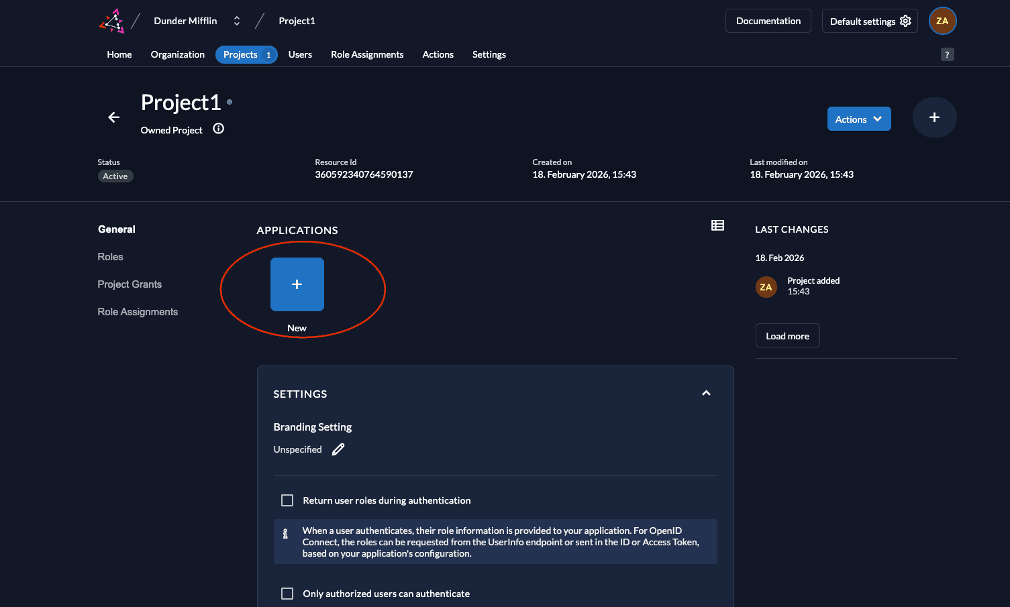Switch applications to table view icon
The image size is (1010, 607).
(x=717, y=225)
